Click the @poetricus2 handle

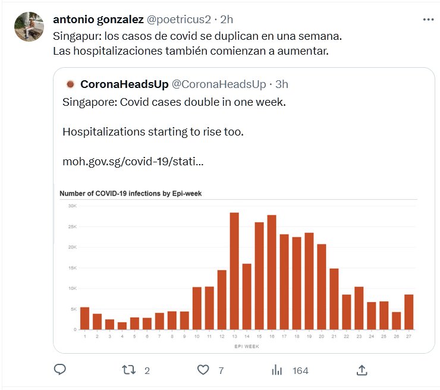[178, 20]
